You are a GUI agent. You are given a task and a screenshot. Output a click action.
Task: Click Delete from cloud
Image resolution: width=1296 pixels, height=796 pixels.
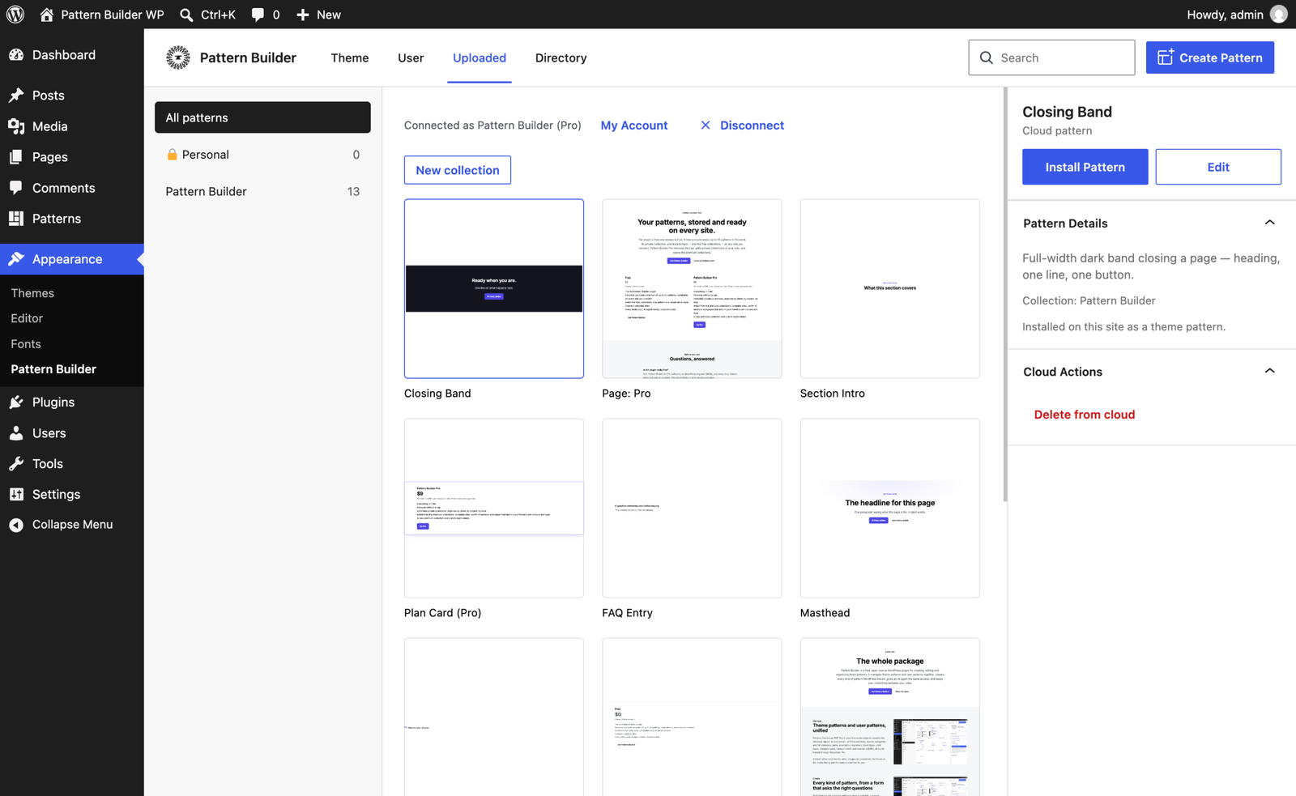tap(1085, 415)
